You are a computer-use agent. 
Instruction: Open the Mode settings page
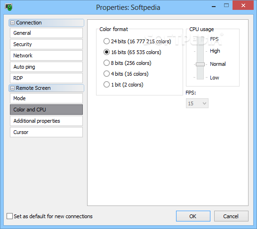(x=46, y=98)
